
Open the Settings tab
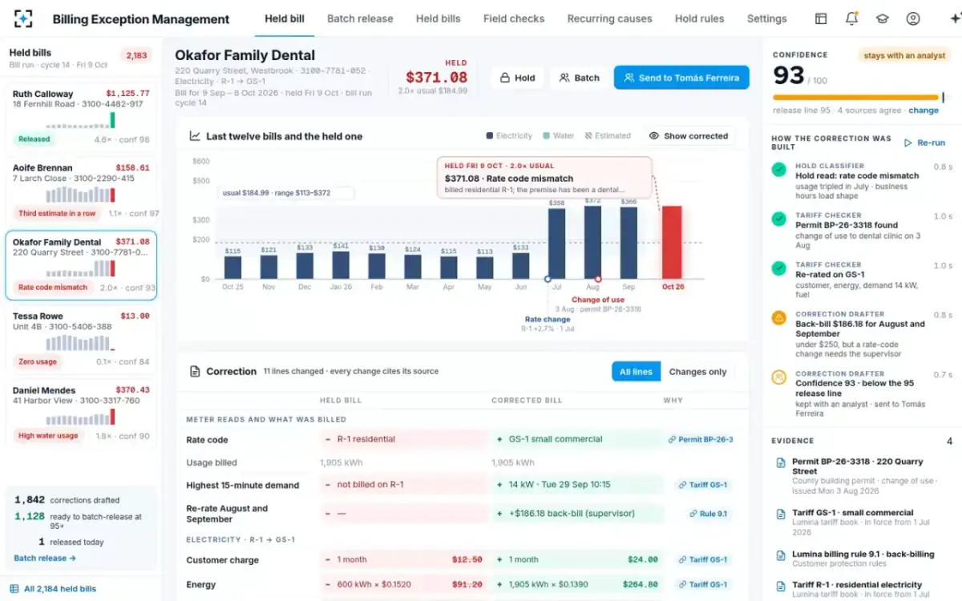point(767,18)
